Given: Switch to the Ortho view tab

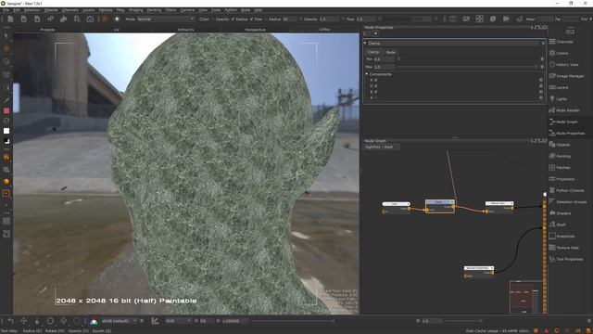Looking at the screenshot, I should coord(324,30).
